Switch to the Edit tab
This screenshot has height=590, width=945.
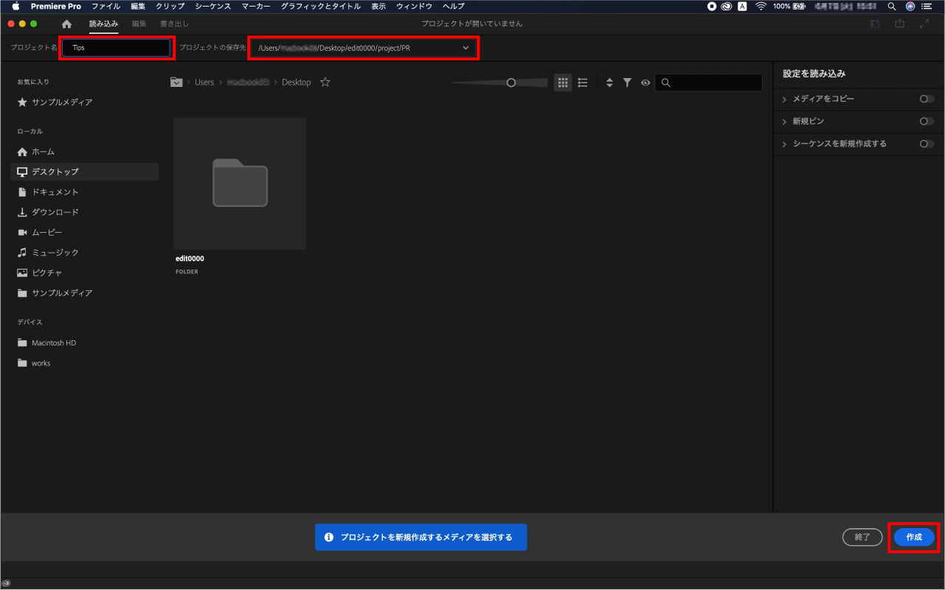coord(139,24)
